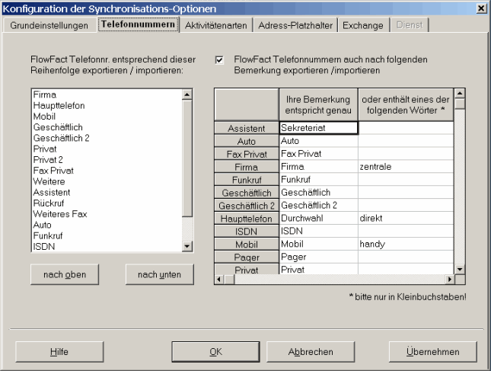Click the Funkruf remark cell
The height and width of the screenshot is (371, 491).
point(318,180)
